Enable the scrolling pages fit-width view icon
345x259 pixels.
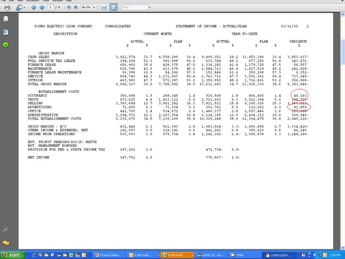104,8
